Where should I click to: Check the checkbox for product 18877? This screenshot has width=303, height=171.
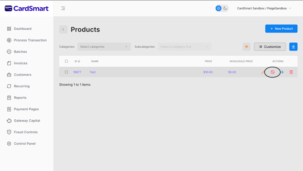66,72
